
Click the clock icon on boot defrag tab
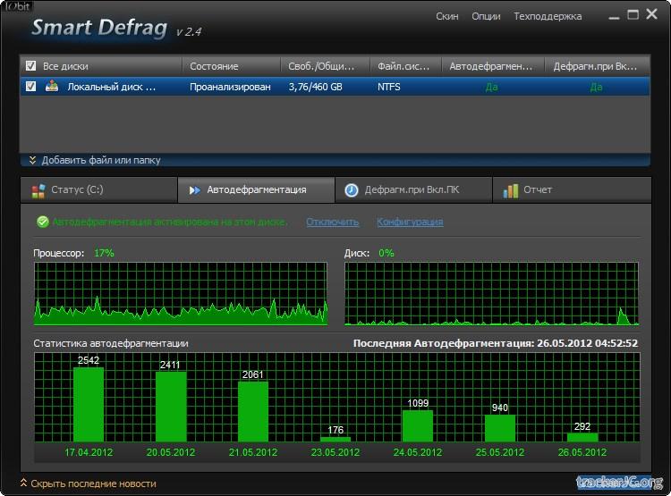coord(352,190)
